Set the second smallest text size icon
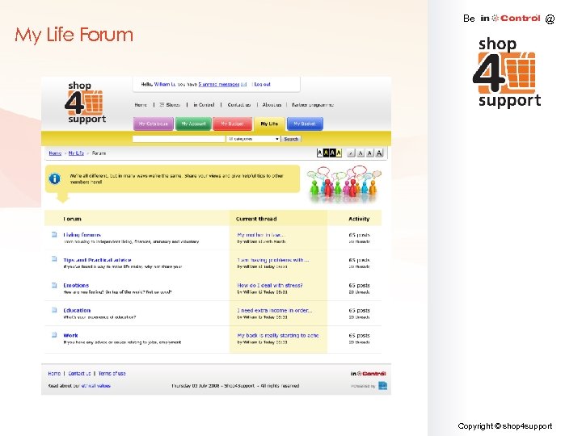The width and height of the screenshot is (582, 436). point(361,153)
